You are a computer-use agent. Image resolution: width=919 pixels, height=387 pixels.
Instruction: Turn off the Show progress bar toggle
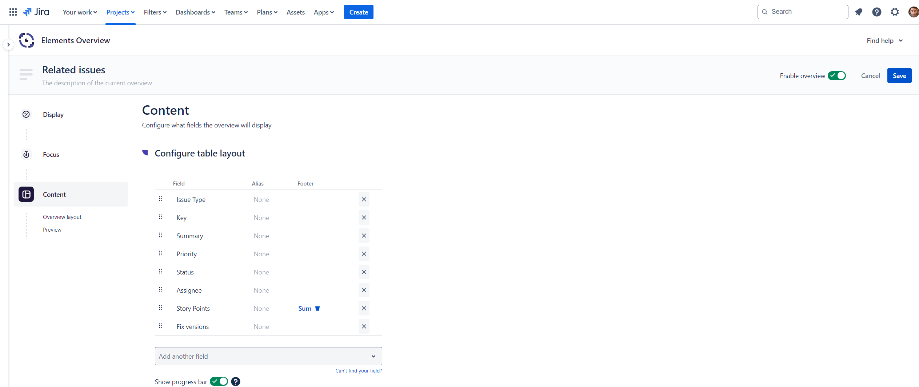[219, 381]
